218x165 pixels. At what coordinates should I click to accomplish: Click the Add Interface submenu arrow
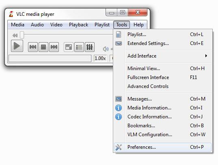coord(206,56)
